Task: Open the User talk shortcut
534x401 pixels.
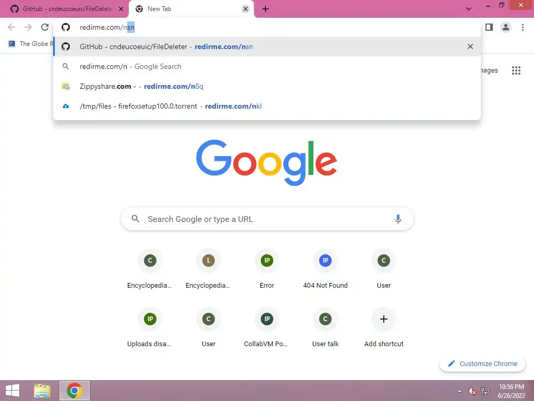Action: click(325, 328)
